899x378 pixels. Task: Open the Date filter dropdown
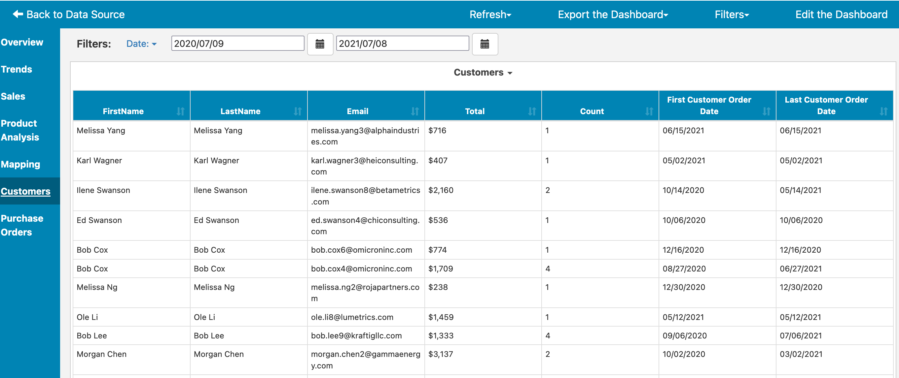141,44
